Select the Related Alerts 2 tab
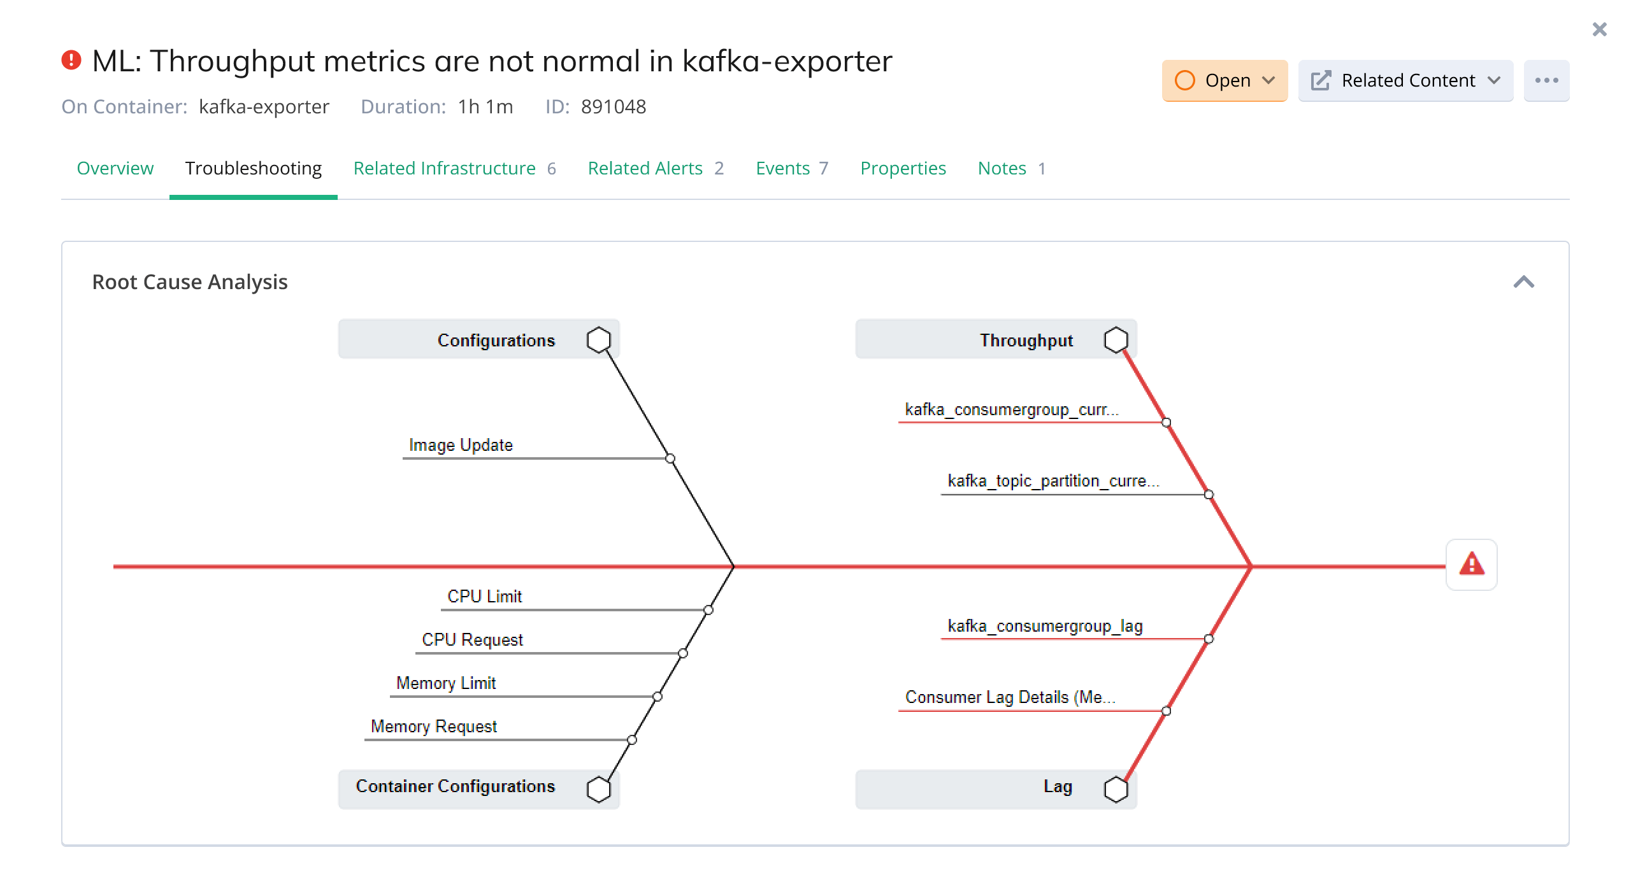 click(656, 169)
